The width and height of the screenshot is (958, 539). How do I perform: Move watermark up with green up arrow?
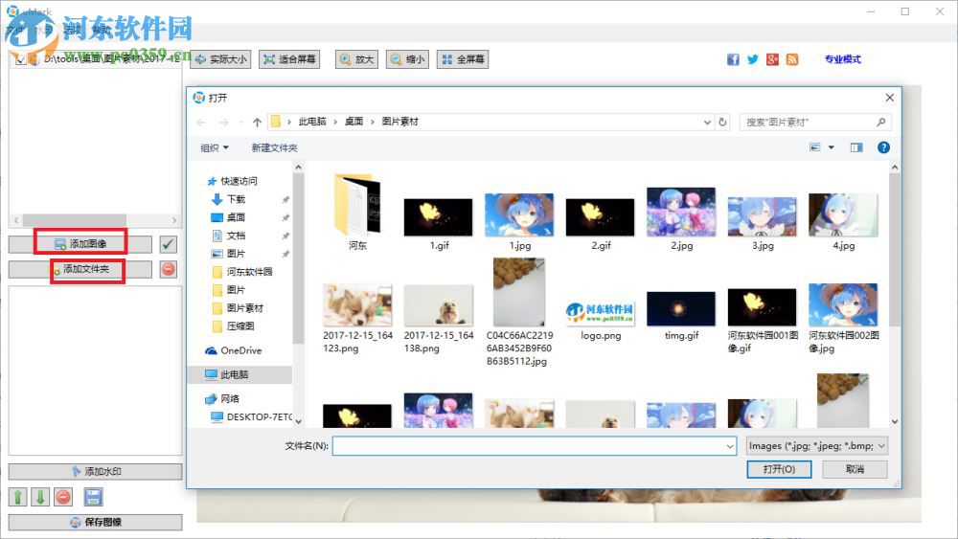(17, 497)
